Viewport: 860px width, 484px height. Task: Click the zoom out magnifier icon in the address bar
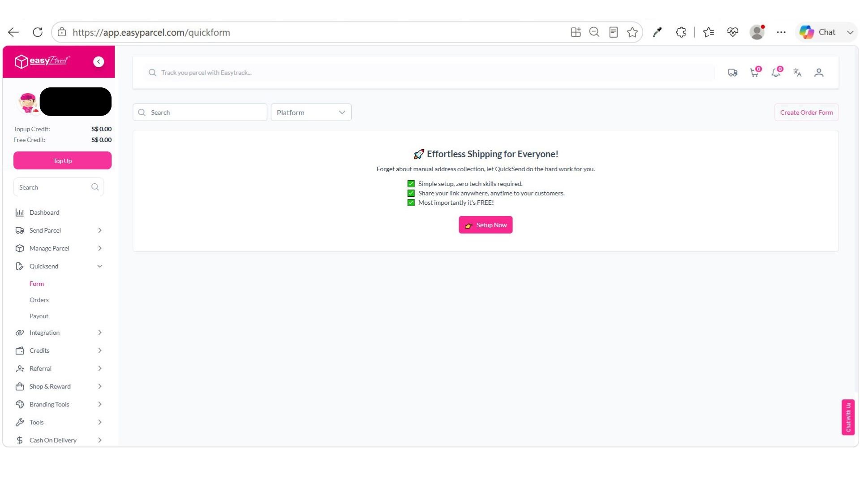[x=594, y=32]
